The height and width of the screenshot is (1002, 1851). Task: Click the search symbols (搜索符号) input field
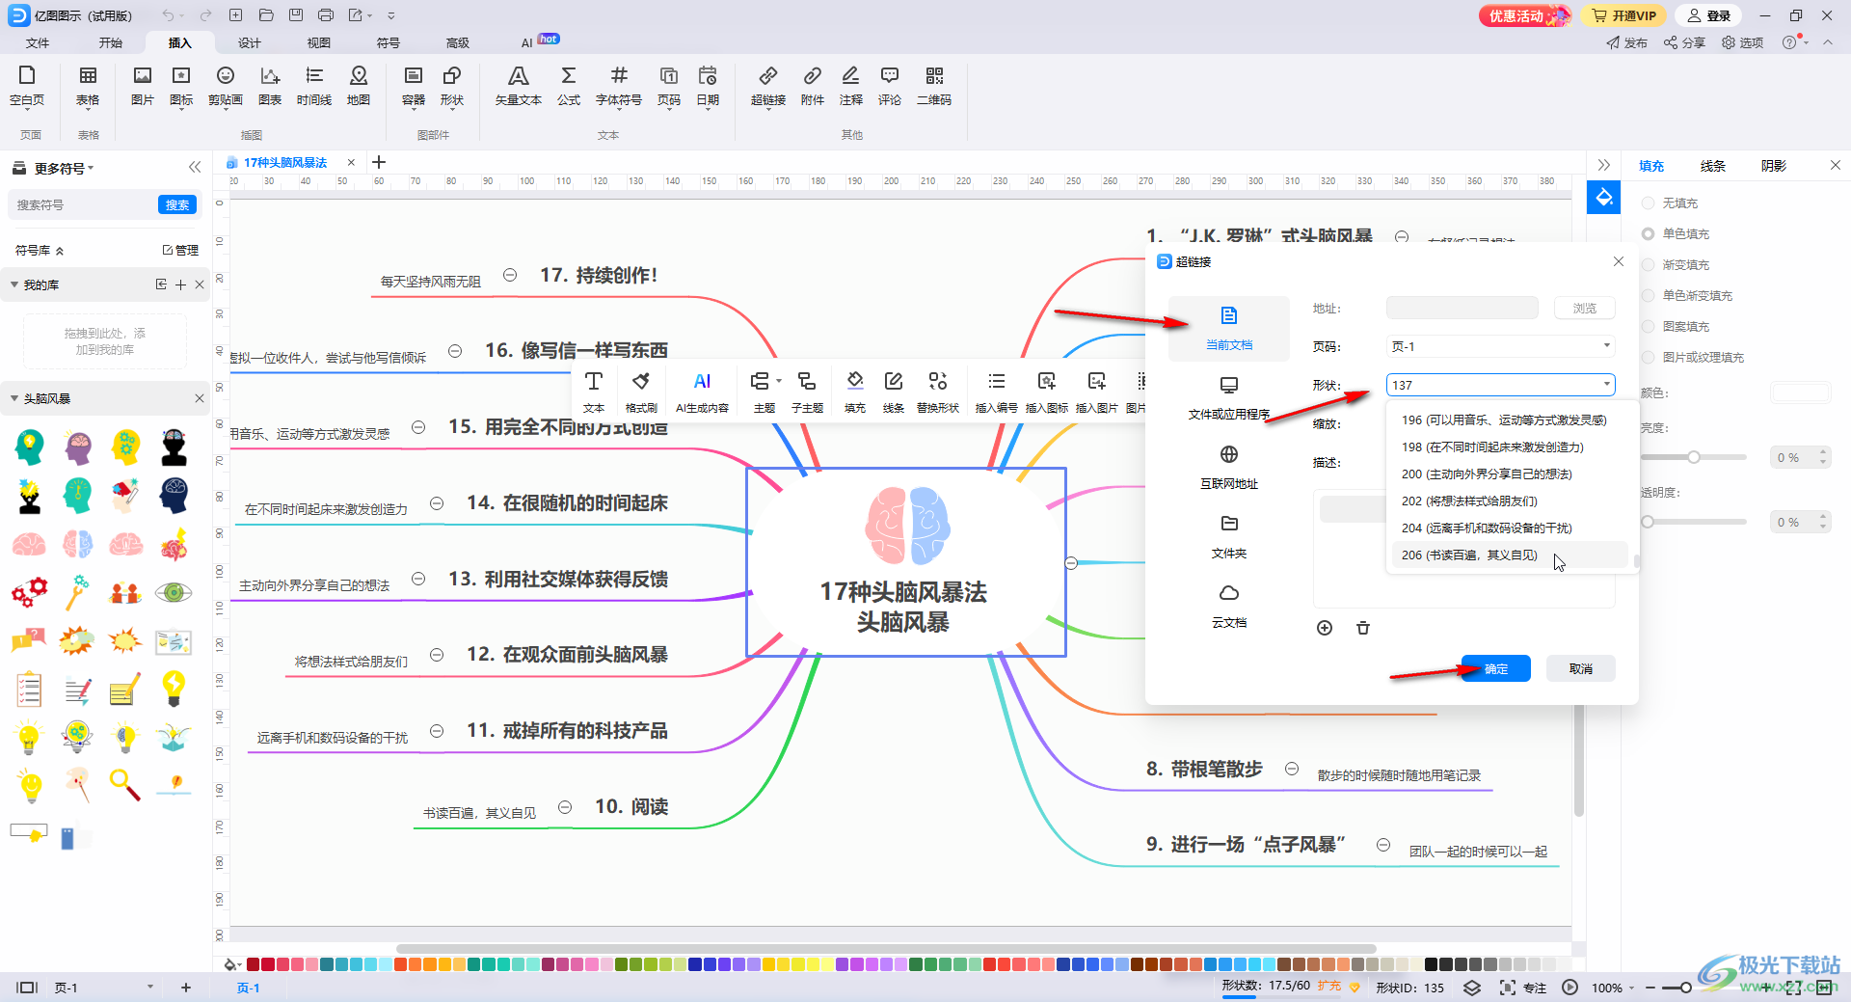83,204
